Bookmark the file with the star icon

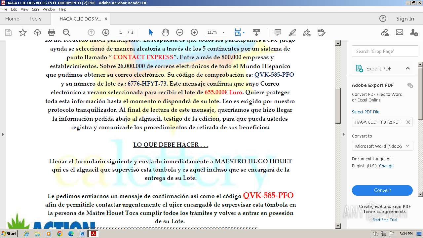coord(23,32)
